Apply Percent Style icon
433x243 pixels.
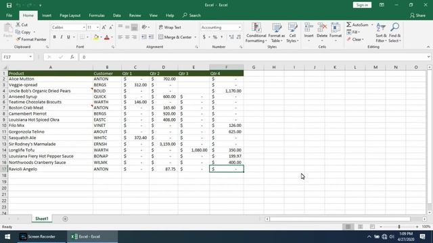[x=215, y=37]
